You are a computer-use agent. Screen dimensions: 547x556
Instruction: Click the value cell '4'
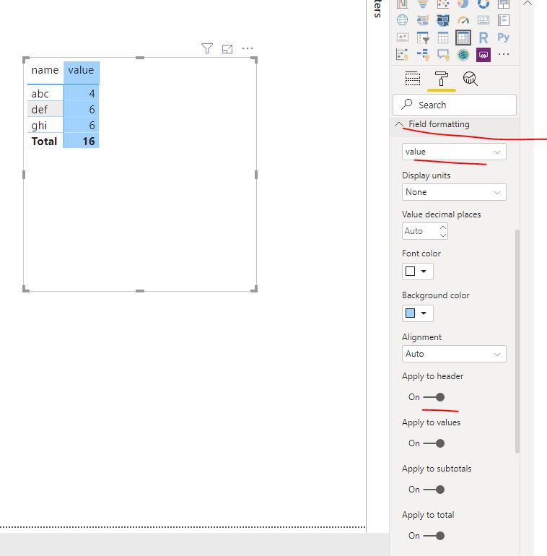pyautogui.click(x=92, y=94)
